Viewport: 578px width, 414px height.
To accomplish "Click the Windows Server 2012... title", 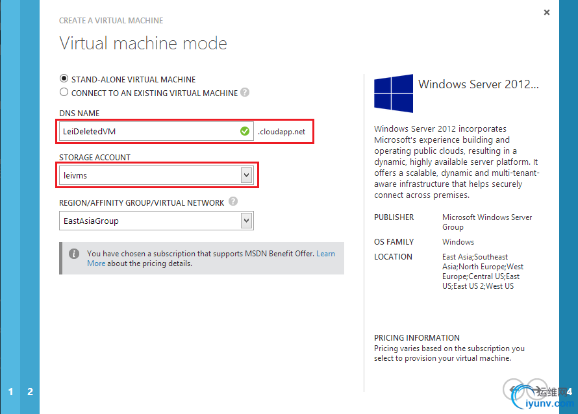I will (x=479, y=84).
